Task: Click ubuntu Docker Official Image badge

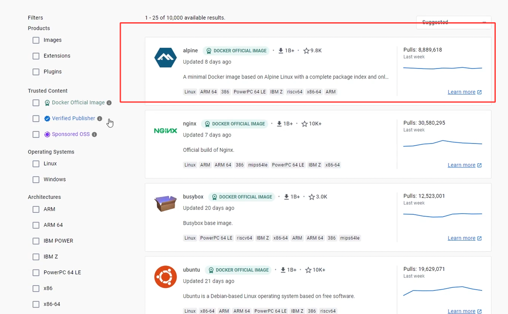Action: pos(238,270)
